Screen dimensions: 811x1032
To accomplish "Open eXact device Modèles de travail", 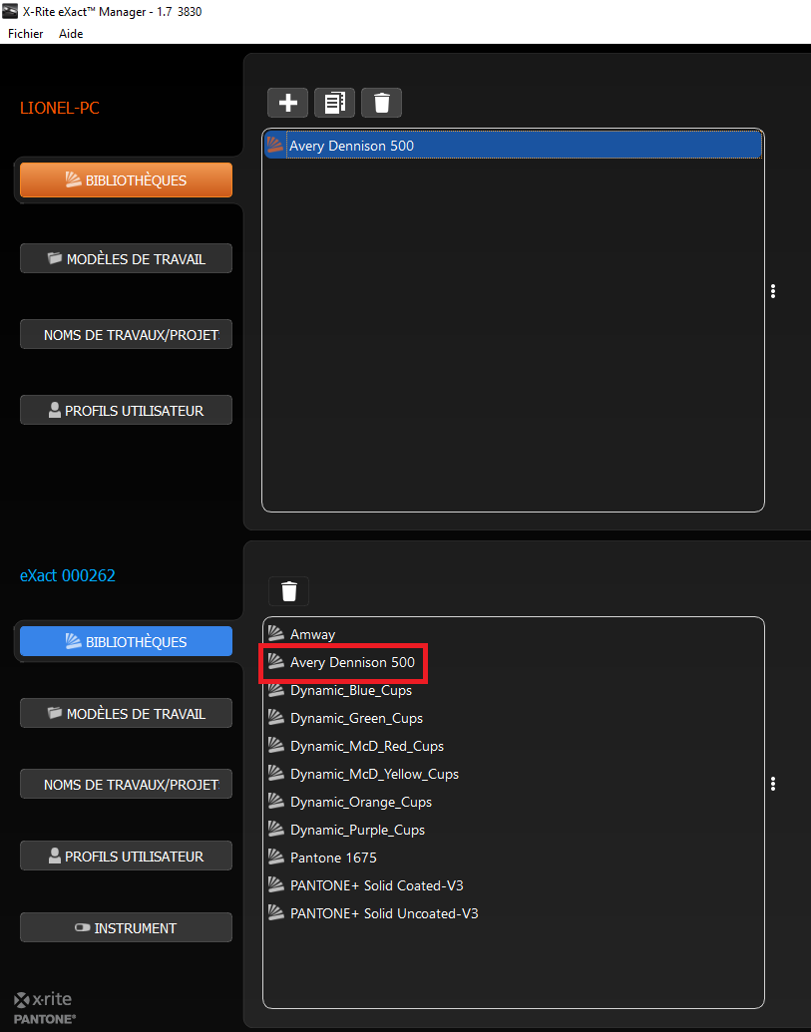I will [x=126, y=713].
